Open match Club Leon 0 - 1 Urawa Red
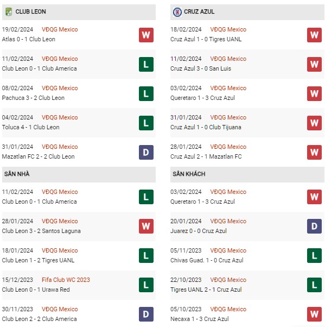This screenshot has width=325, height=327. pos(36,290)
